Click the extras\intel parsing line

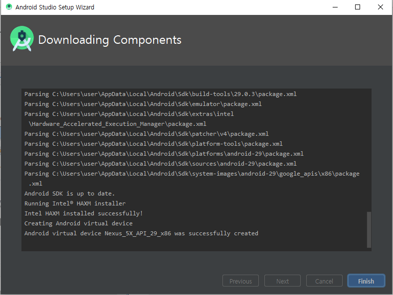(x=129, y=114)
